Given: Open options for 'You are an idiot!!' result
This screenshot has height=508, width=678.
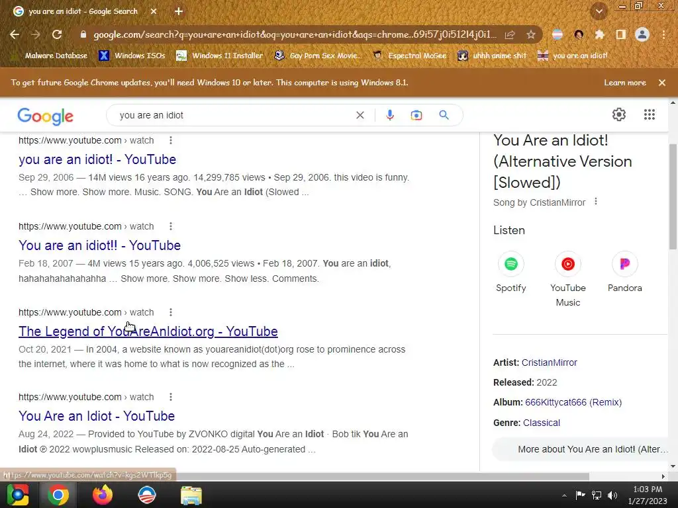Looking at the screenshot, I should pyautogui.click(x=171, y=226).
